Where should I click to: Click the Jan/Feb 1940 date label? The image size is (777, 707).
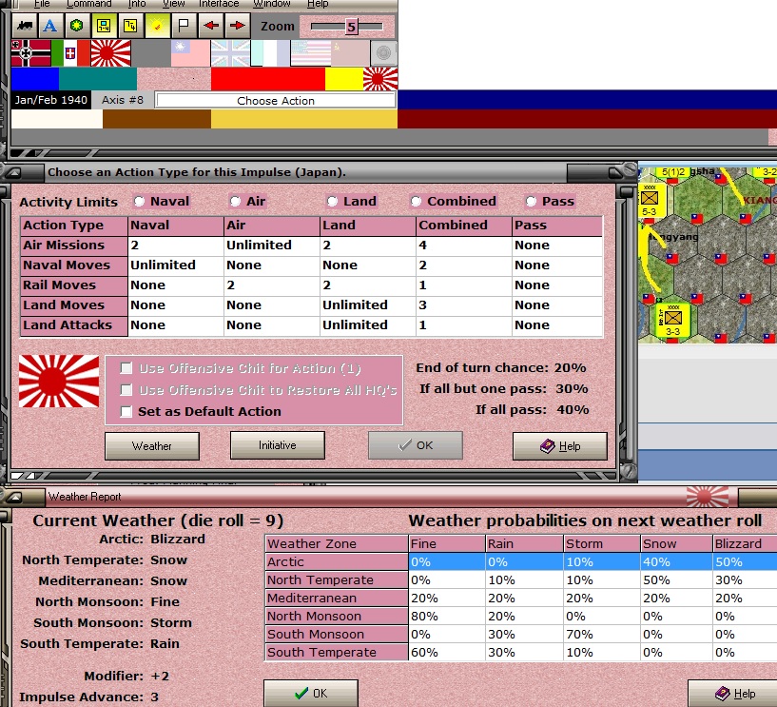[50, 100]
